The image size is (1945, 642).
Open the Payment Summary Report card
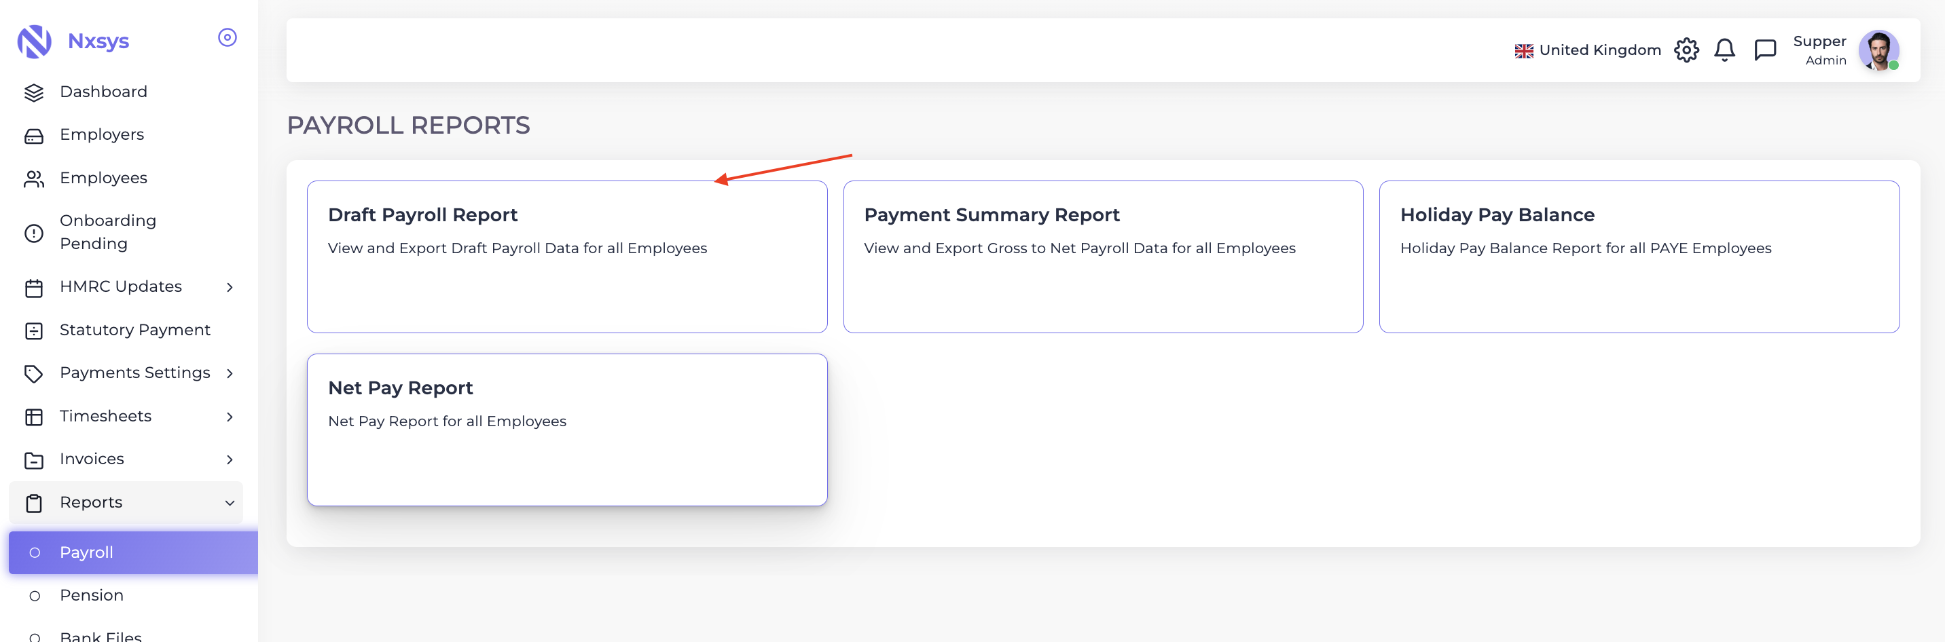[x=1103, y=257]
